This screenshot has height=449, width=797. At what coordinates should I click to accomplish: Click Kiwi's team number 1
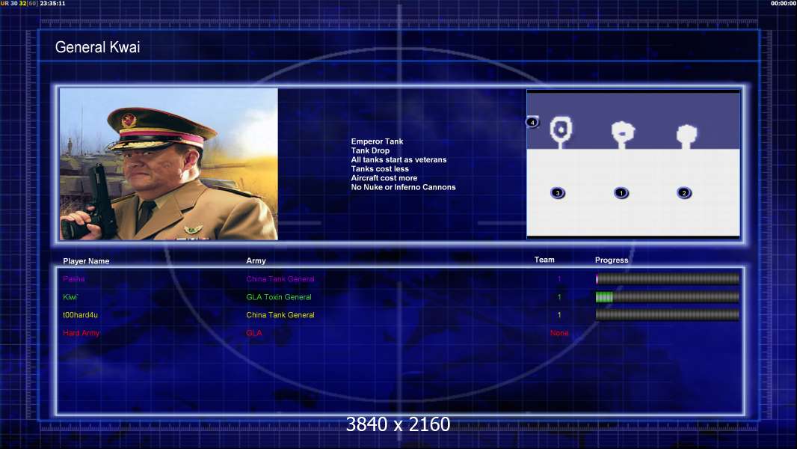tap(559, 297)
